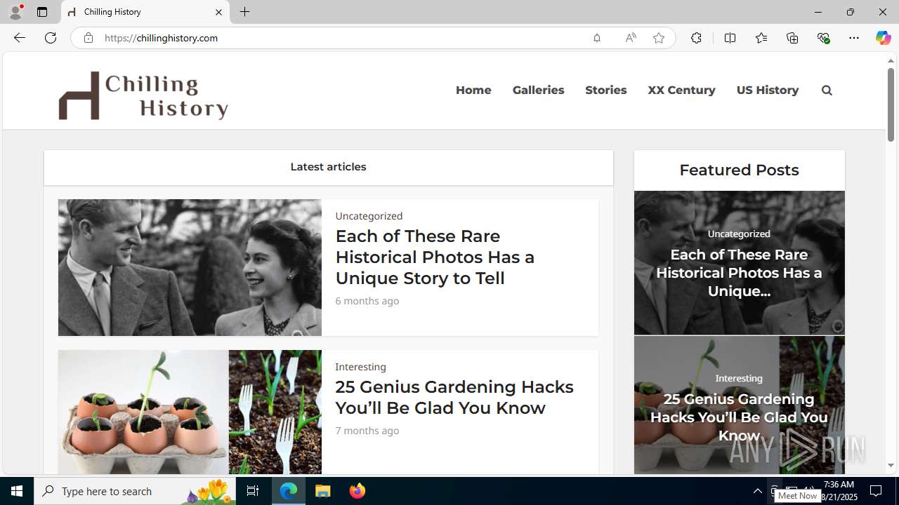Show hidden system tray icons
899x505 pixels.
click(757, 491)
